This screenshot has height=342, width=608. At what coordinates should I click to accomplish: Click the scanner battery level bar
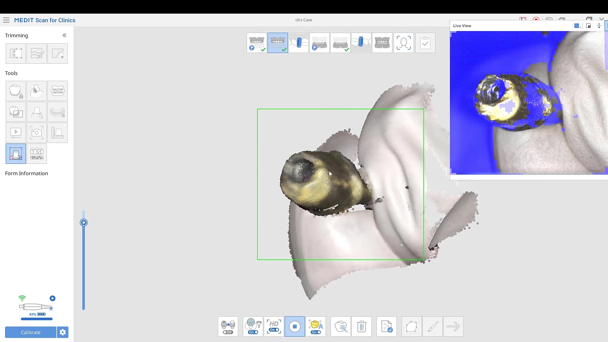click(37, 319)
